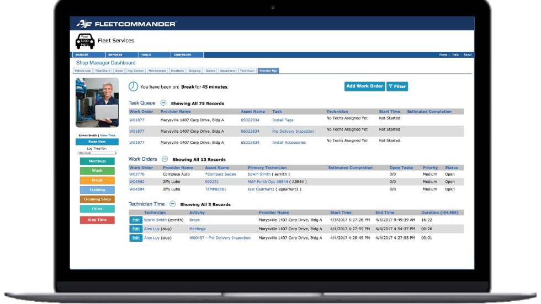
Task: Click the FleetCommander logo in header
Action: [x=126, y=24]
